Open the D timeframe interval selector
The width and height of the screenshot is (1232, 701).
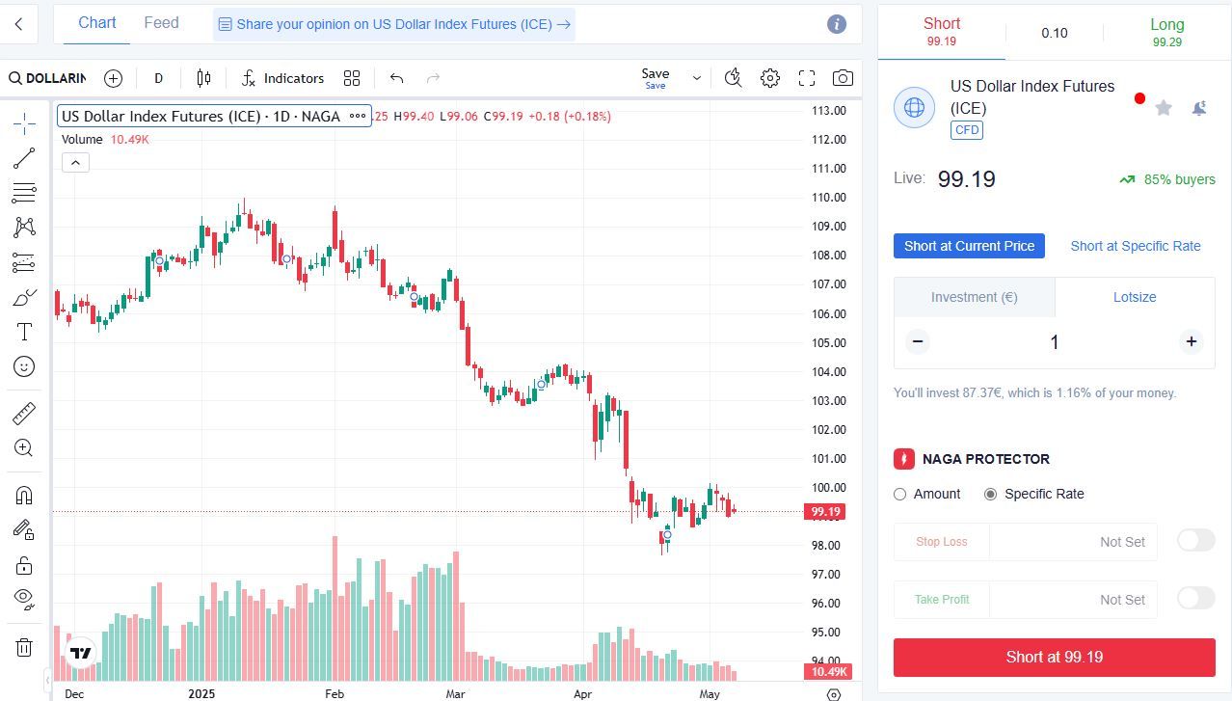158,78
